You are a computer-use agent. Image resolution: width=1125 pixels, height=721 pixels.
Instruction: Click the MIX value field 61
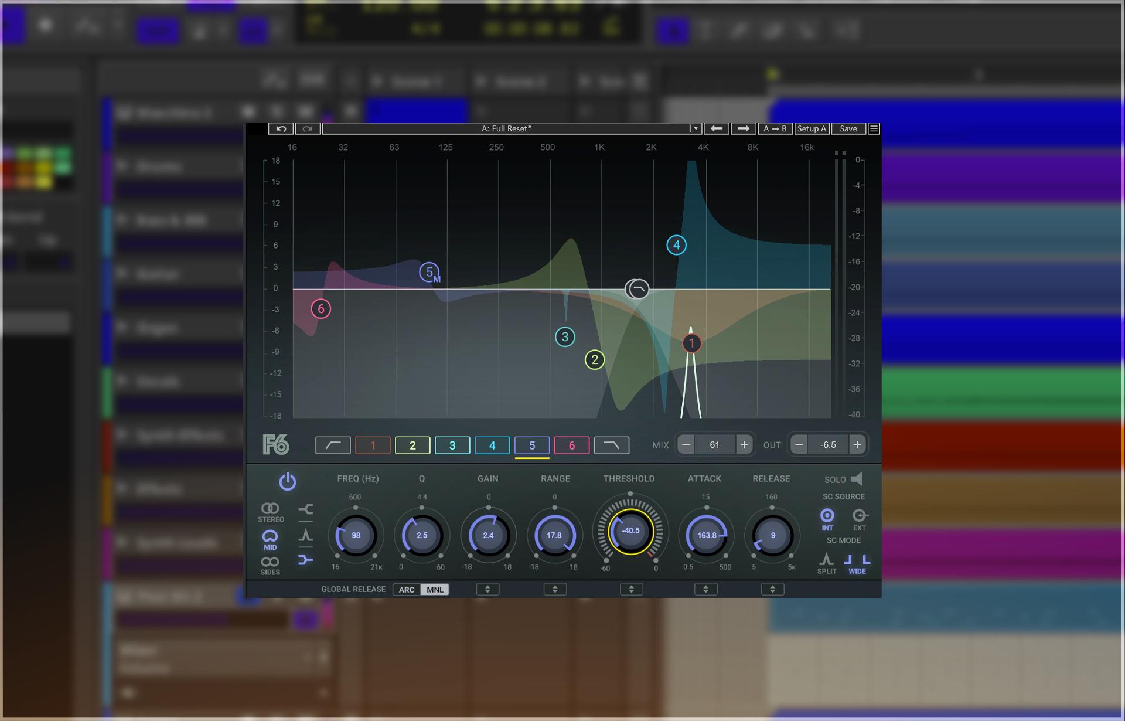pos(714,445)
